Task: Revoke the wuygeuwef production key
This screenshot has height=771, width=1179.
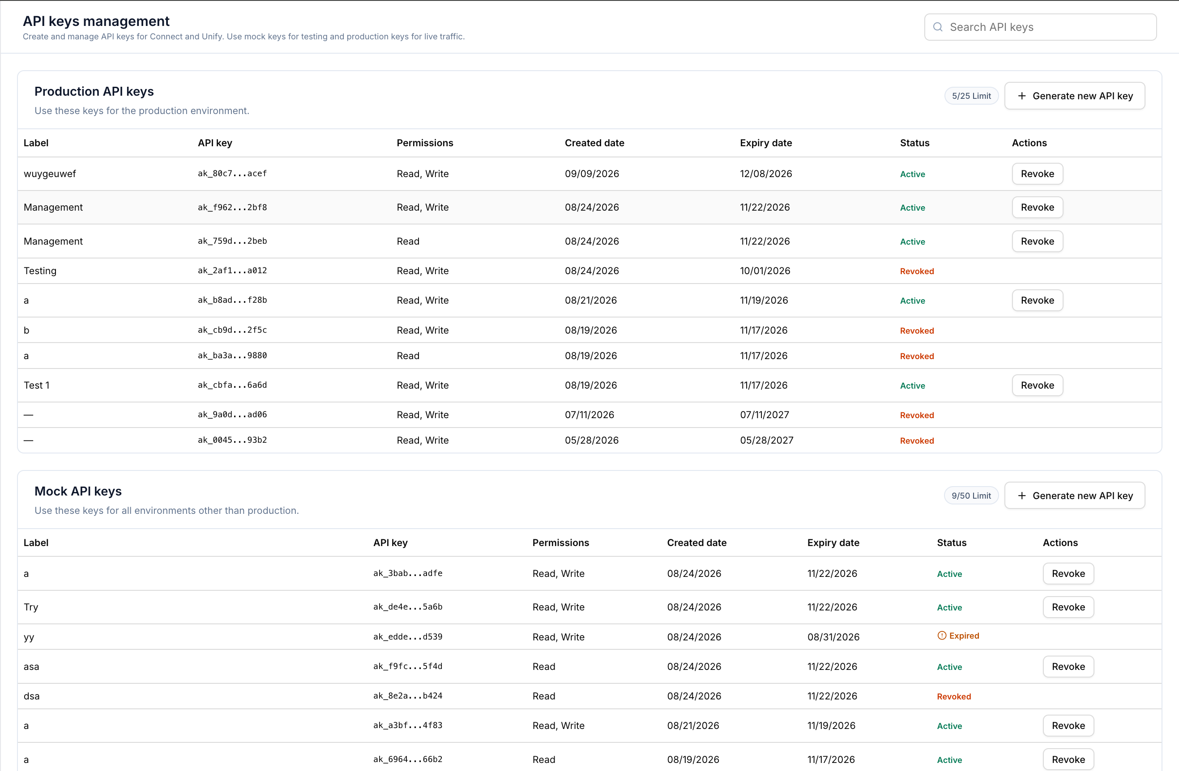Action: point(1037,174)
